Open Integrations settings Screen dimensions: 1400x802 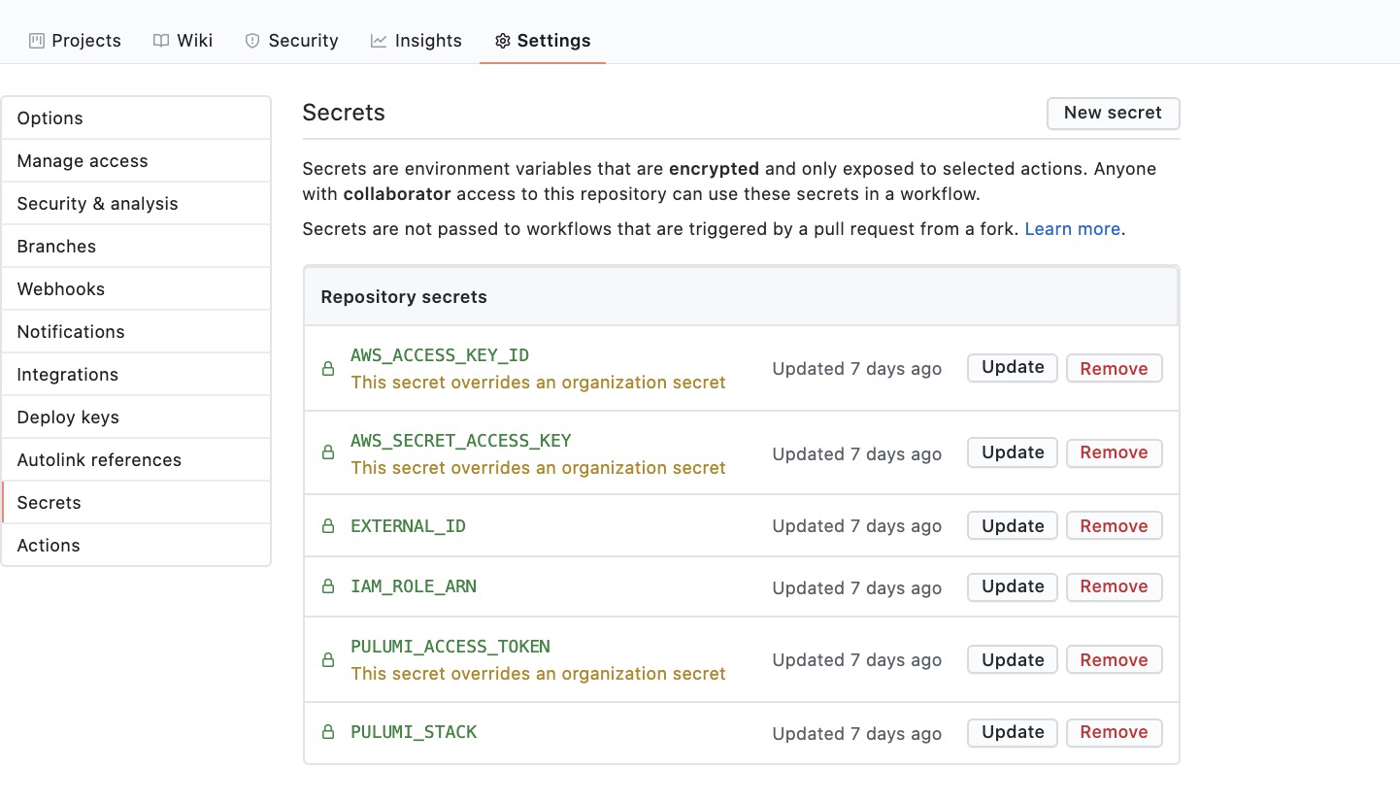click(136, 375)
